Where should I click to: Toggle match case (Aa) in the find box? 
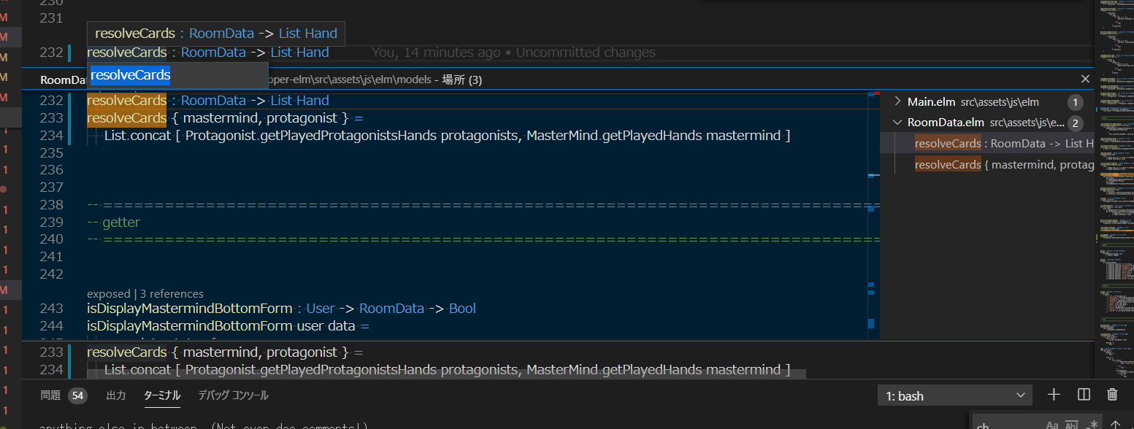[x=1052, y=425]
